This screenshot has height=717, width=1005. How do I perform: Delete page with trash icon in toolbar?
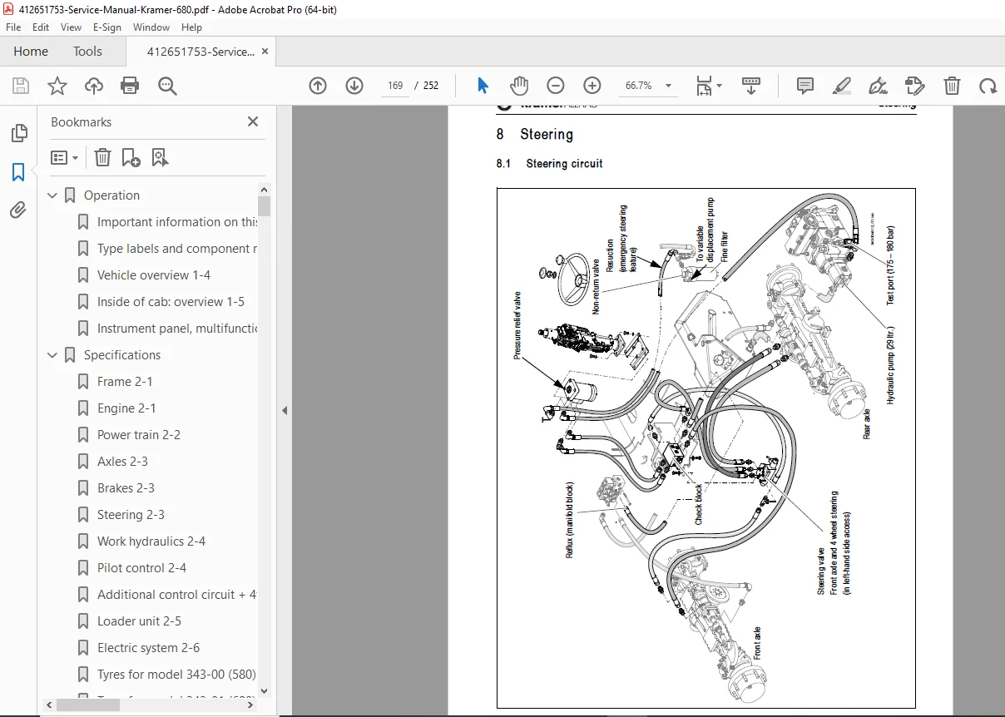pos(952,86)
